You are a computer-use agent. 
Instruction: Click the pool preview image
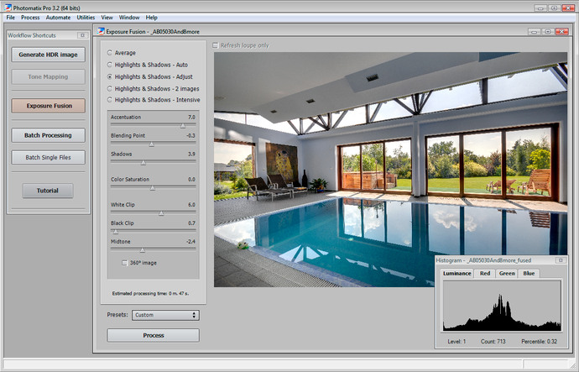pos(390,169)
